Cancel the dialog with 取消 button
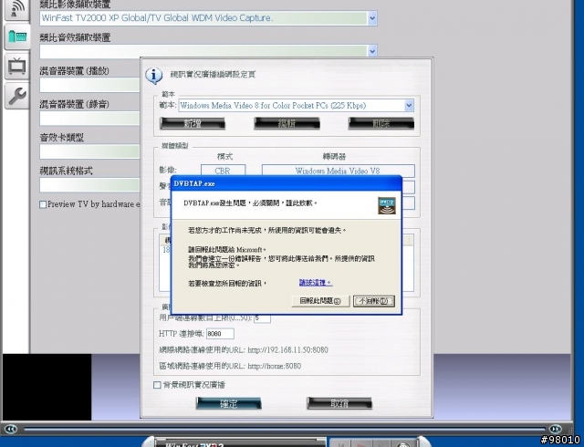 tap(339, 403)
